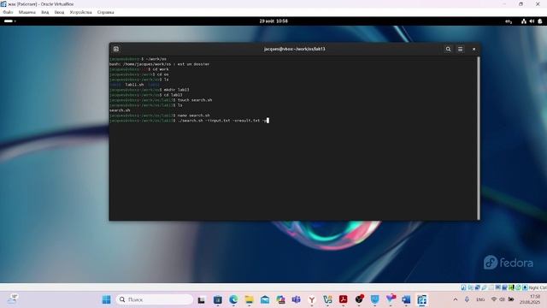The image size is (547, 308).
Task: Click the terminal scrollbar
Action: click(479, 139)
